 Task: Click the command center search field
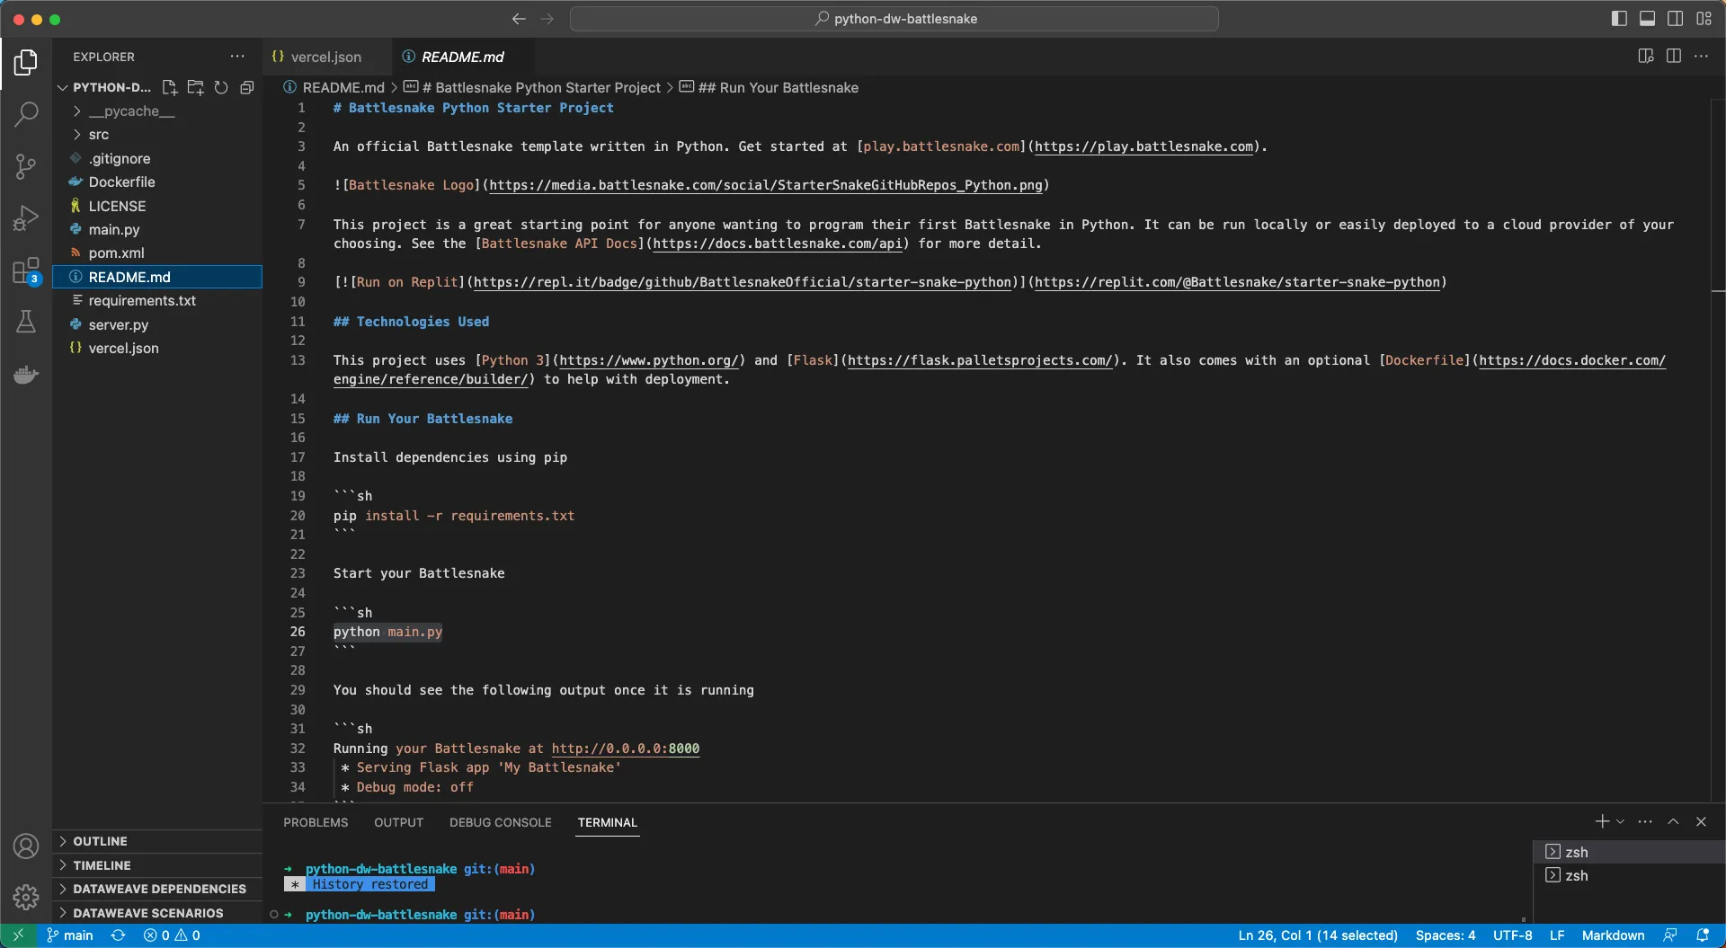point(894,19)
